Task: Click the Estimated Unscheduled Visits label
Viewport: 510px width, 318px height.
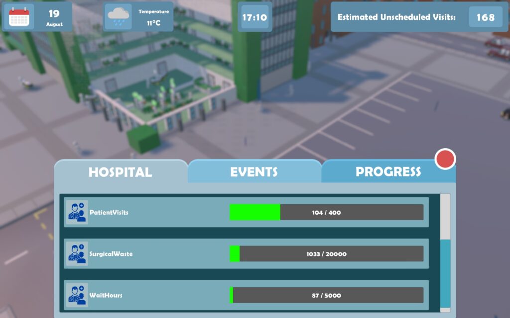Action: 396,17
